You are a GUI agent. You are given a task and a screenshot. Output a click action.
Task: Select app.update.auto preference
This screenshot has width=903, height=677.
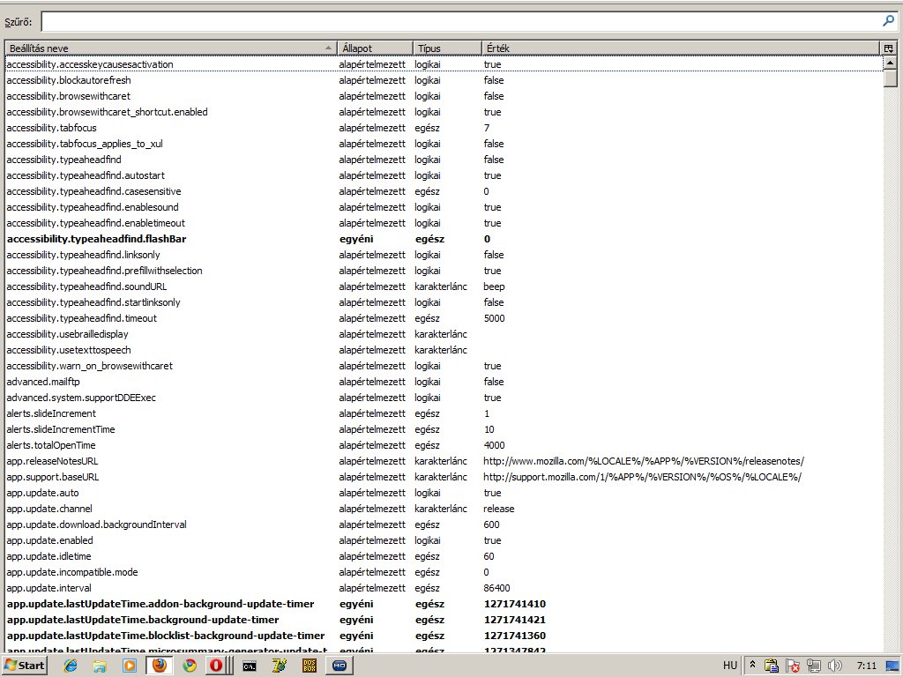pos(444,493)
